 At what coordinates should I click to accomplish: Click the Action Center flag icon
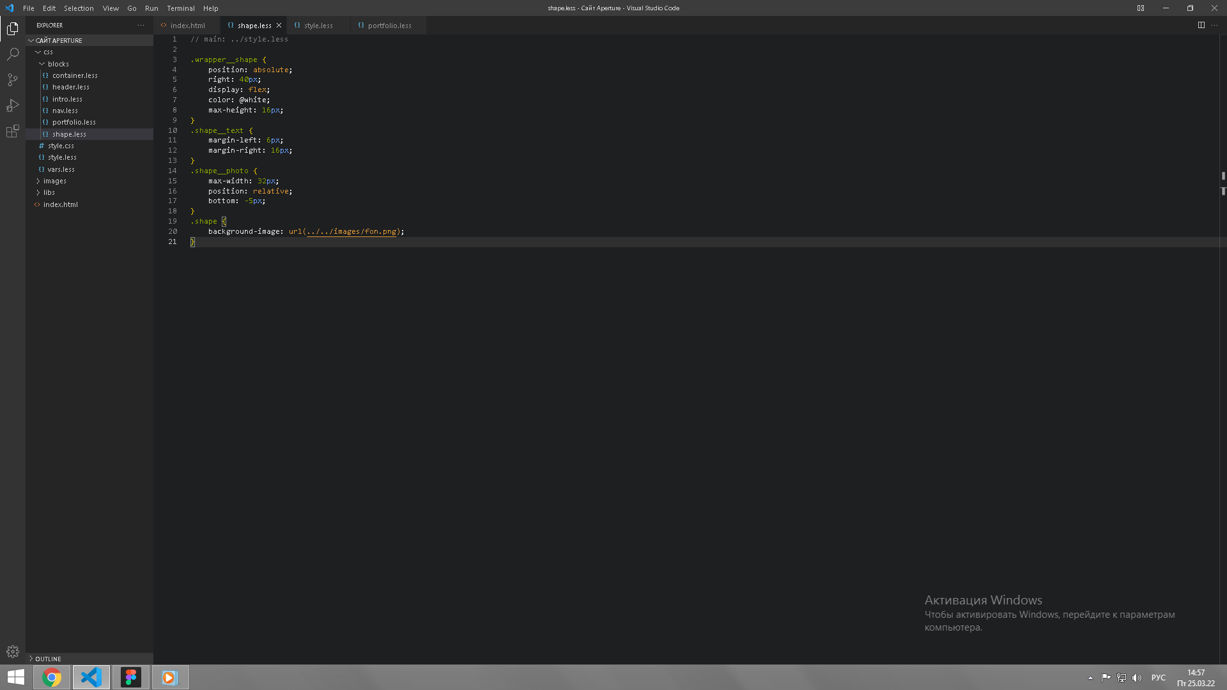point(1106,678)
